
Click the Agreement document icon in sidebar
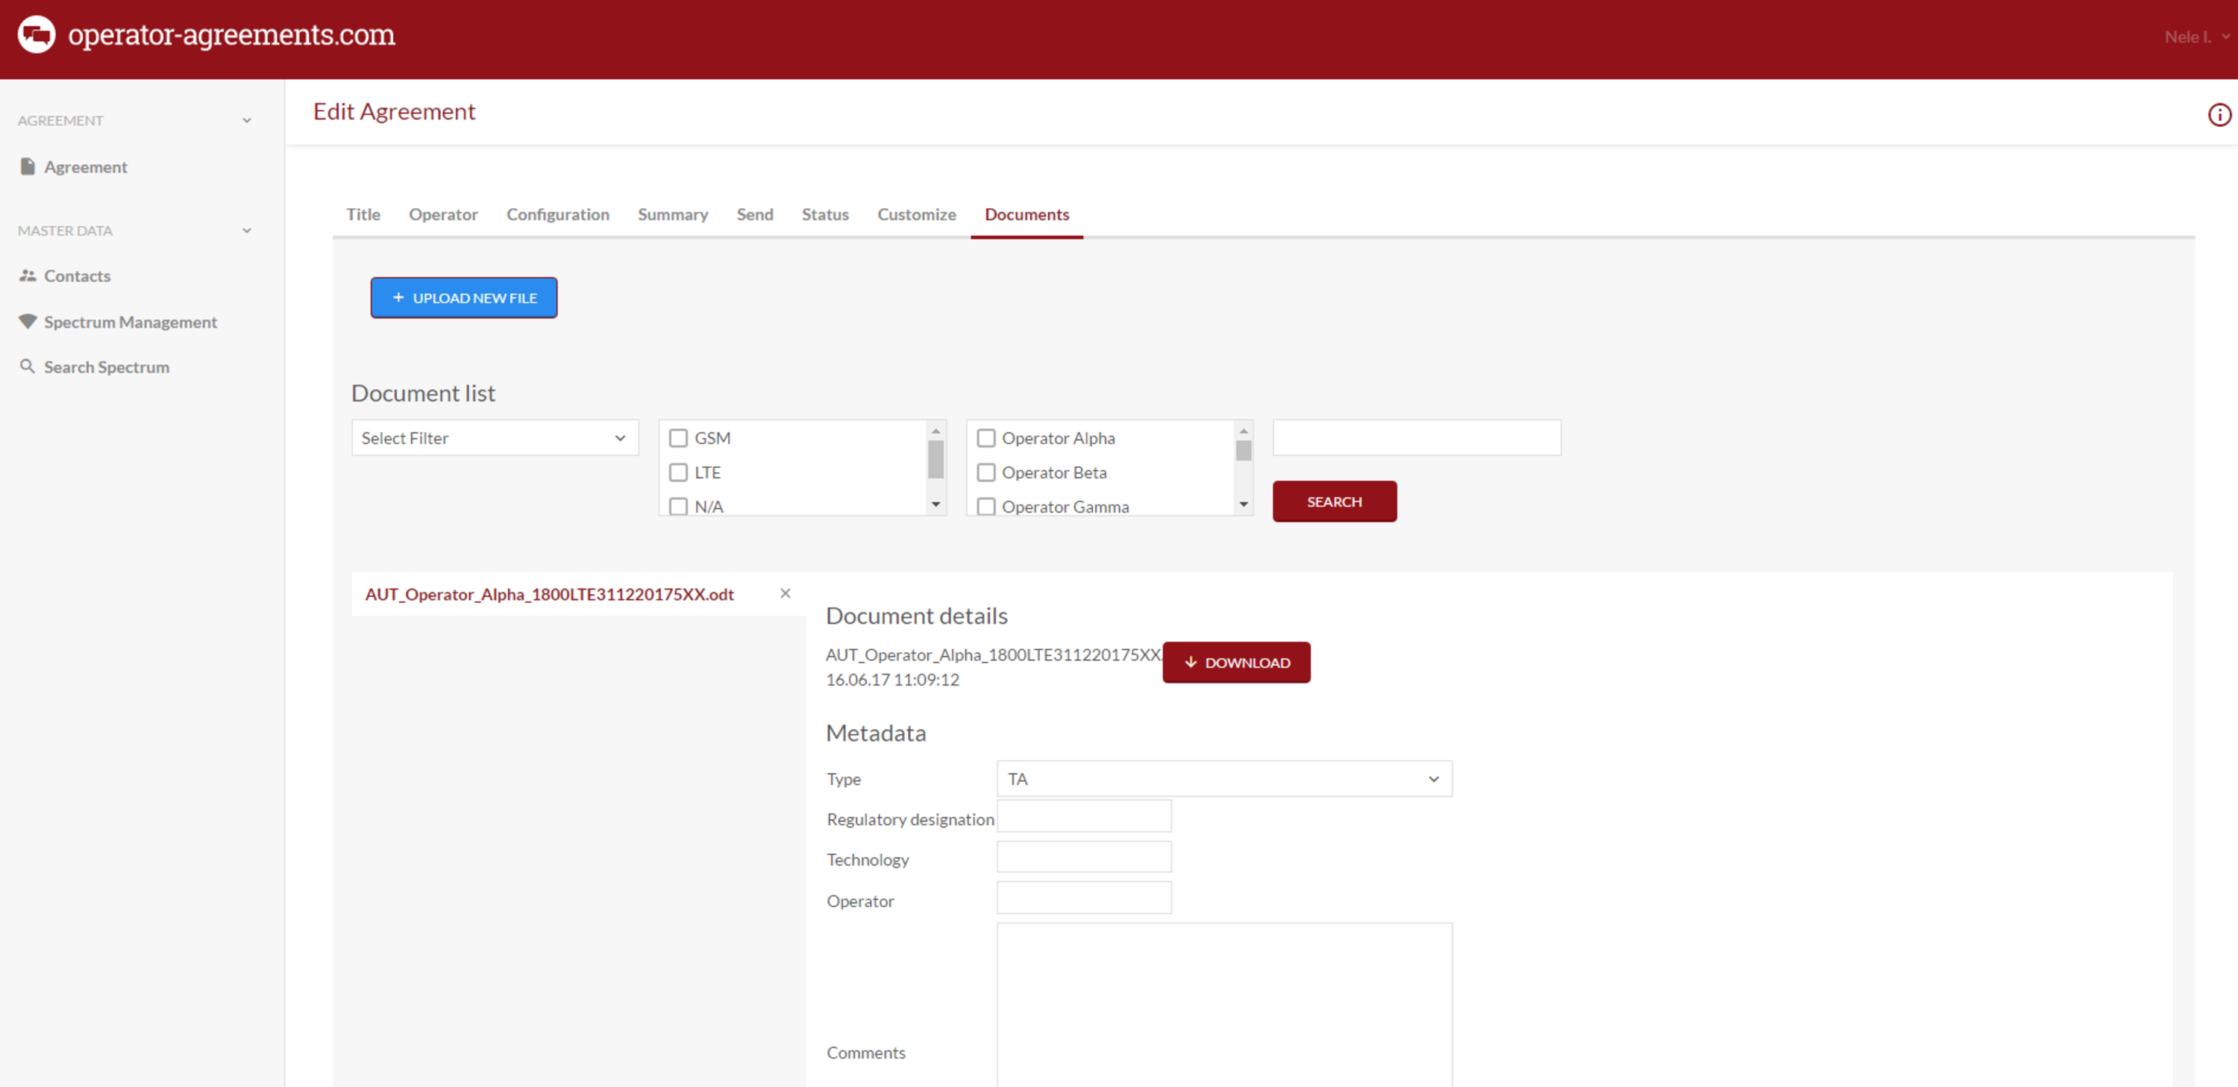(x=28, y=166)
